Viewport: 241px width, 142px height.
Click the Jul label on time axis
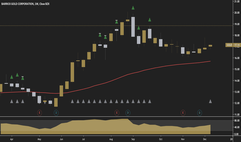84,139
